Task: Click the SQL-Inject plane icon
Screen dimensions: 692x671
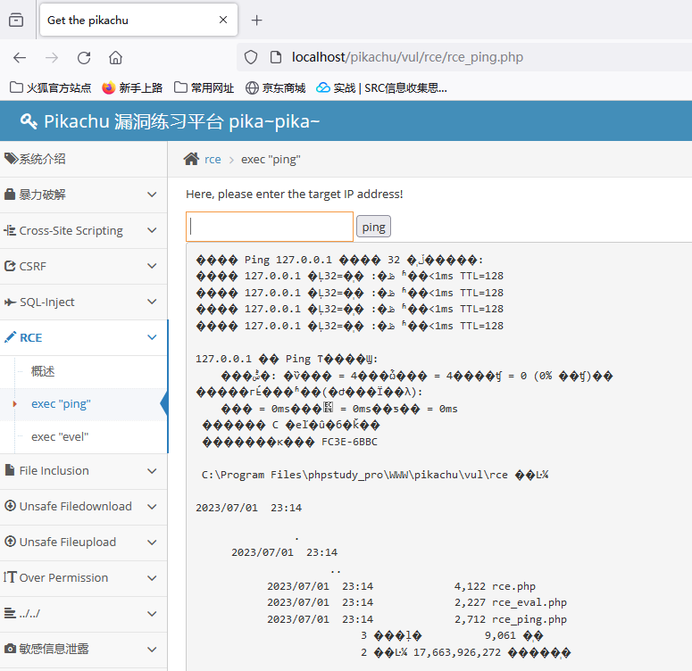Action: click(x=10, y=302)
